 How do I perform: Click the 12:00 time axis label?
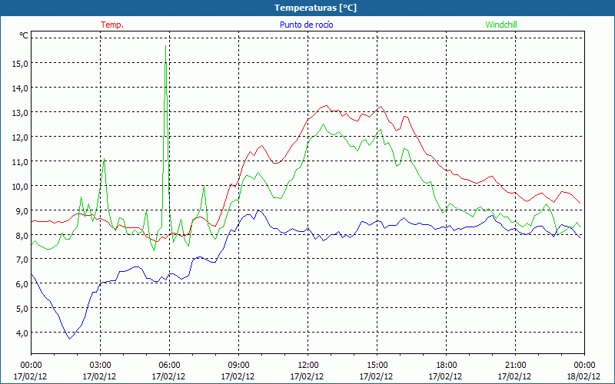tap(307, 366)
